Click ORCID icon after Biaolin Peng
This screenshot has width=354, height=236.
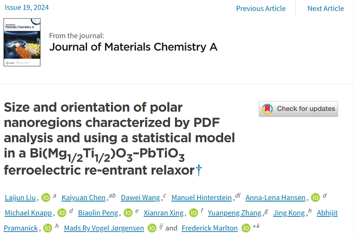[127, 213]
